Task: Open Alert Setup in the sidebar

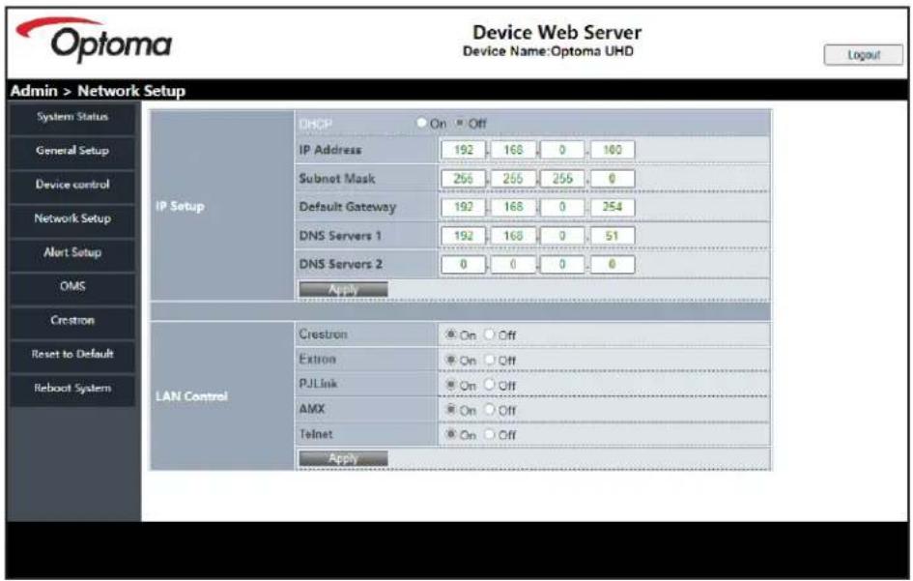Action: [x=72, y=252]
